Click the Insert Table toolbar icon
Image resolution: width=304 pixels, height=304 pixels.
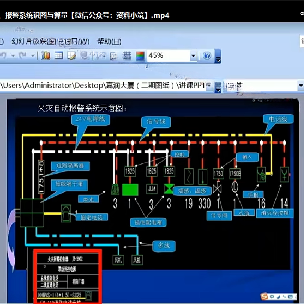point(59,56)
